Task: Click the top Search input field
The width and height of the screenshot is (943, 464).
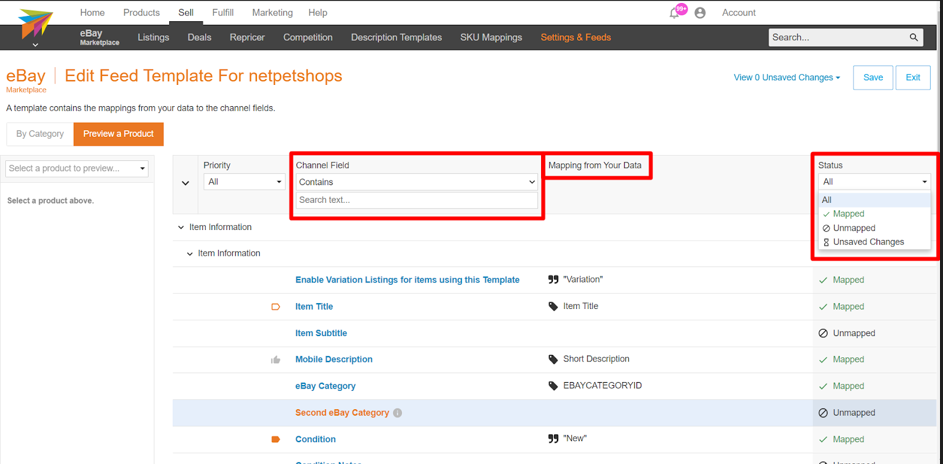Action: (838, 37)
